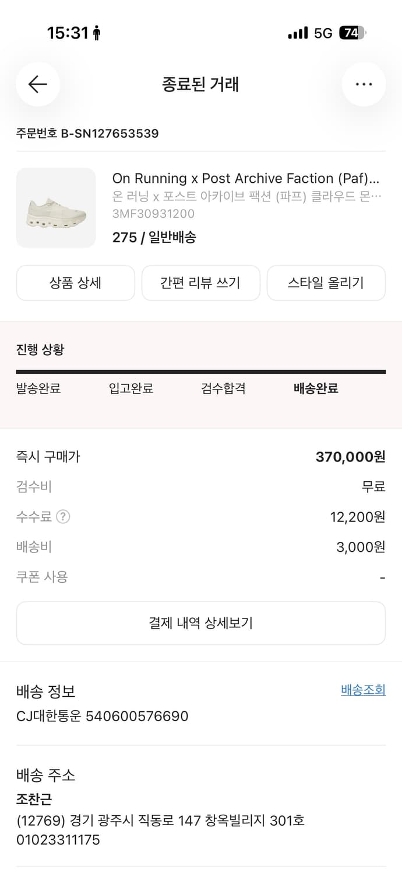Select the 발송완료 progress step
The height and width of the screenshot is (876, 402).
point(40,388)
